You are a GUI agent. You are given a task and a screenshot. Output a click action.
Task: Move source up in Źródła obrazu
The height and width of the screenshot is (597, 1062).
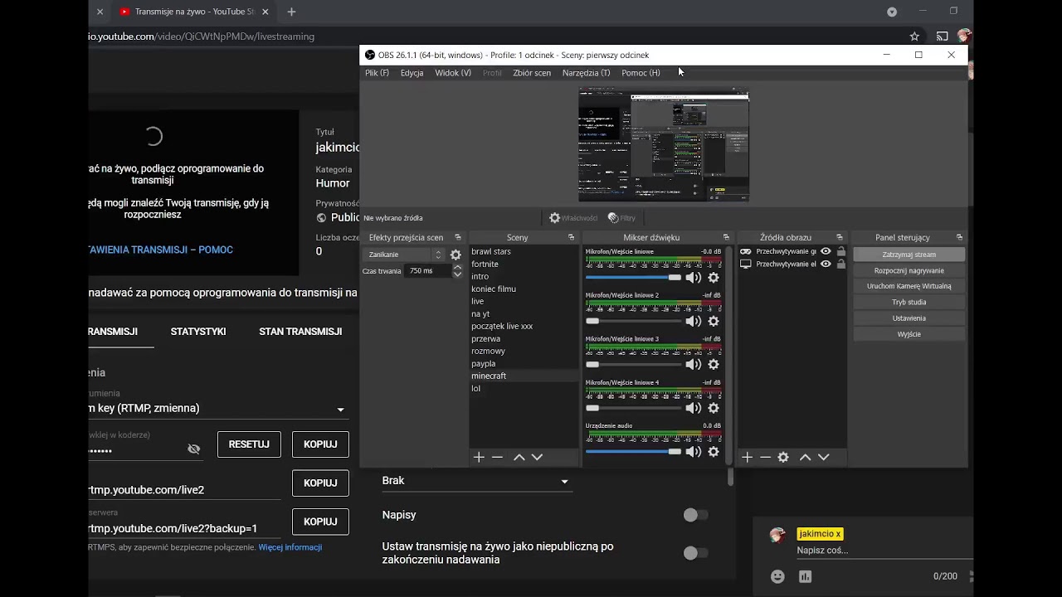[x=805, y=457]
